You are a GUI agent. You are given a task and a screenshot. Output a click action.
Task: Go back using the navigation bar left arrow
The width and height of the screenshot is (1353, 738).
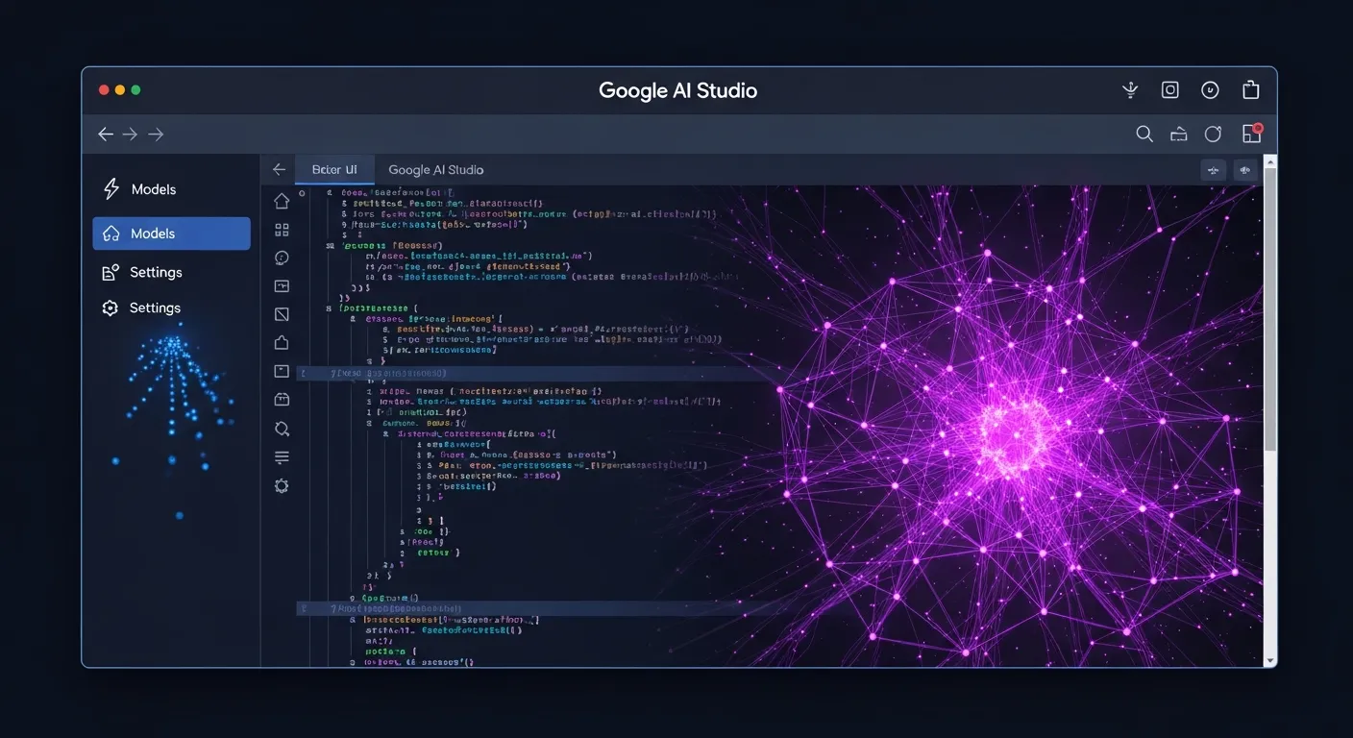pyautogui.click(x=106, y=135)
